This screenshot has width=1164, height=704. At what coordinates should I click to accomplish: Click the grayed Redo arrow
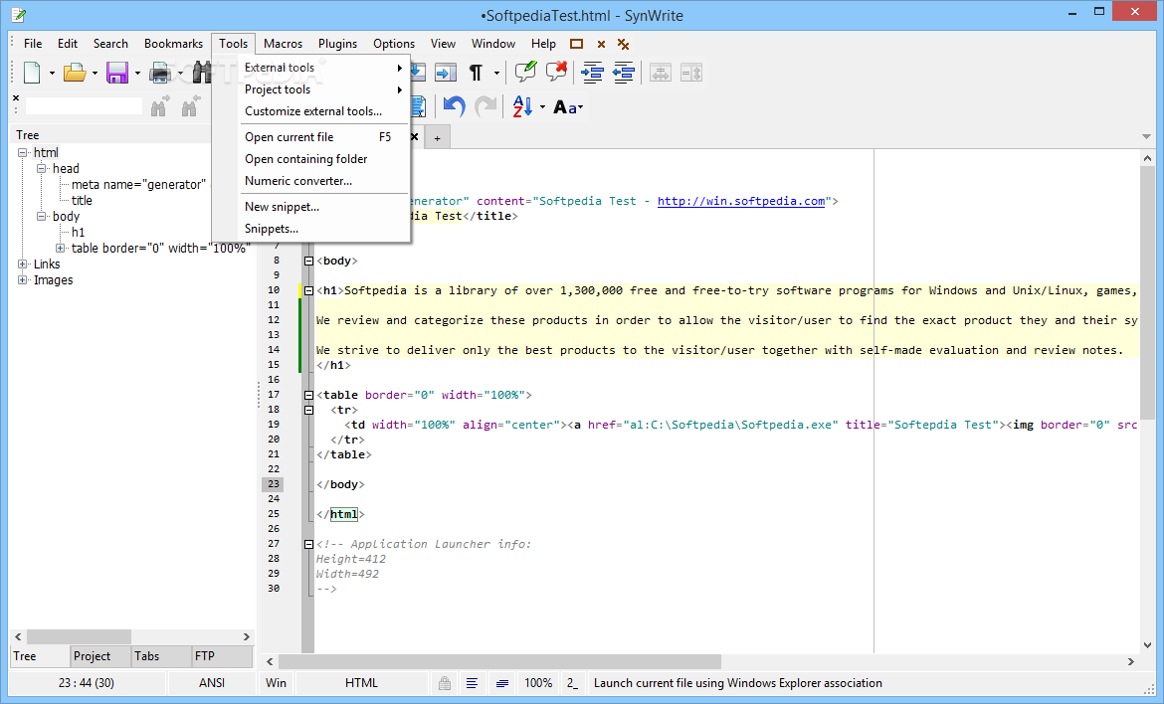point(485,106)
